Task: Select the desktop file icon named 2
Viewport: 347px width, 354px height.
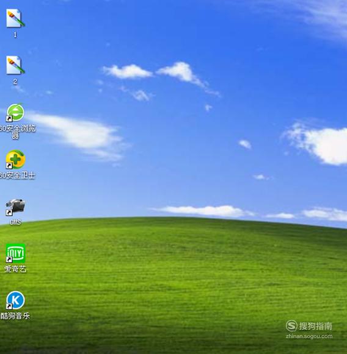Action: pos(15,65)
